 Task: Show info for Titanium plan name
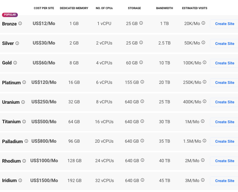coord(23,122)
